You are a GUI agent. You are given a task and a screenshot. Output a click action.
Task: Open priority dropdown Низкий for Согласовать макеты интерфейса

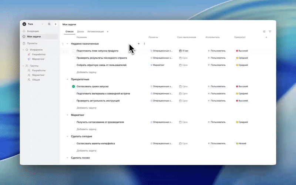[x=241, y=144]
